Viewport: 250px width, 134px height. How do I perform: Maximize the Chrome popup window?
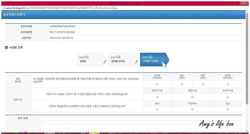237,3
